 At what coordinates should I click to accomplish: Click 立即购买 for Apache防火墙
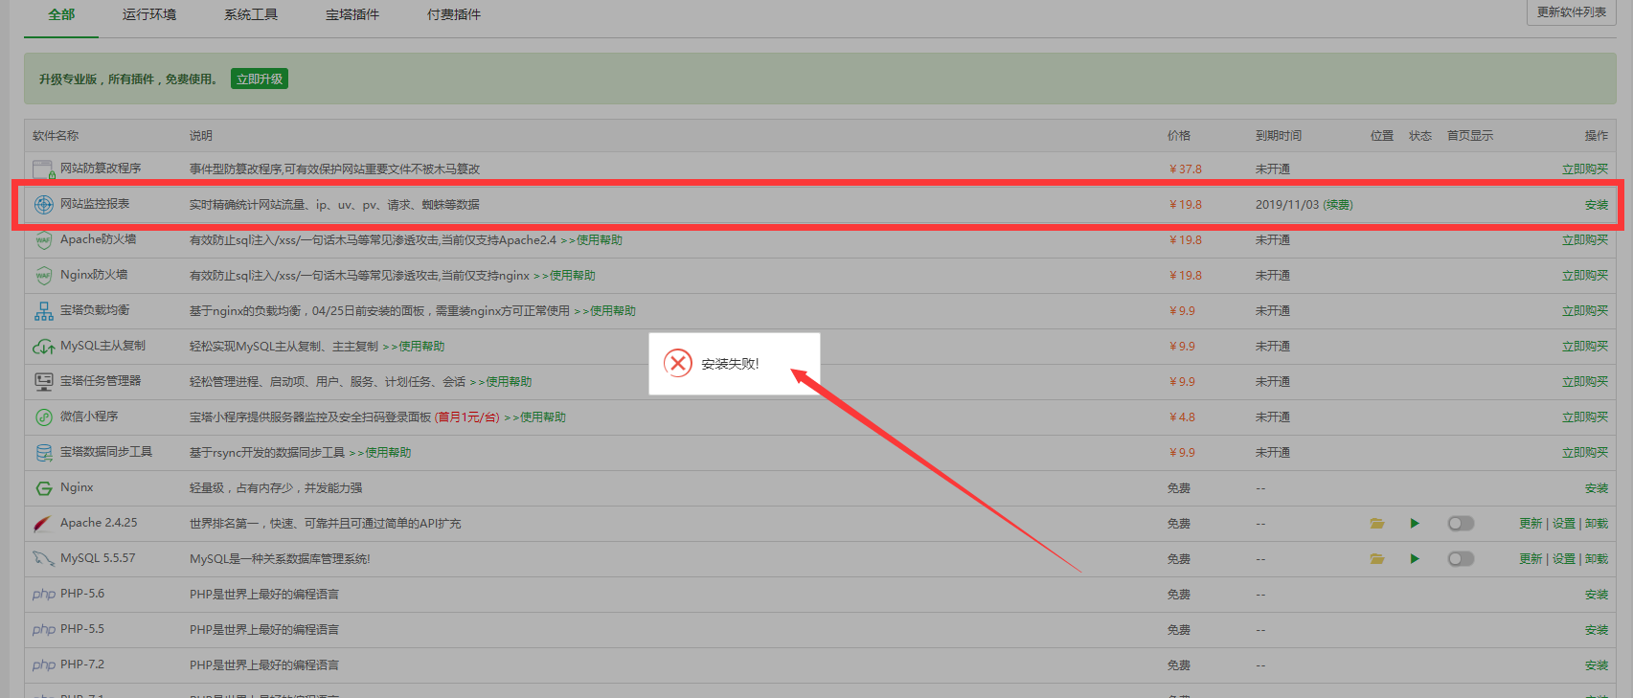(1585, 240)
